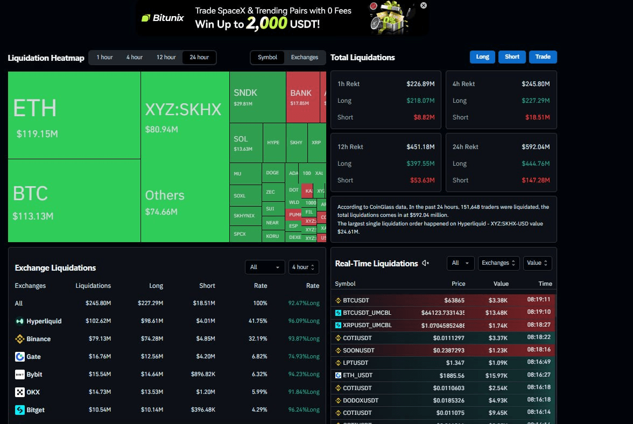Click the Hyperliquid exchange logo
The height and width of the screenshot is (424, 633).
coord(19,321)
